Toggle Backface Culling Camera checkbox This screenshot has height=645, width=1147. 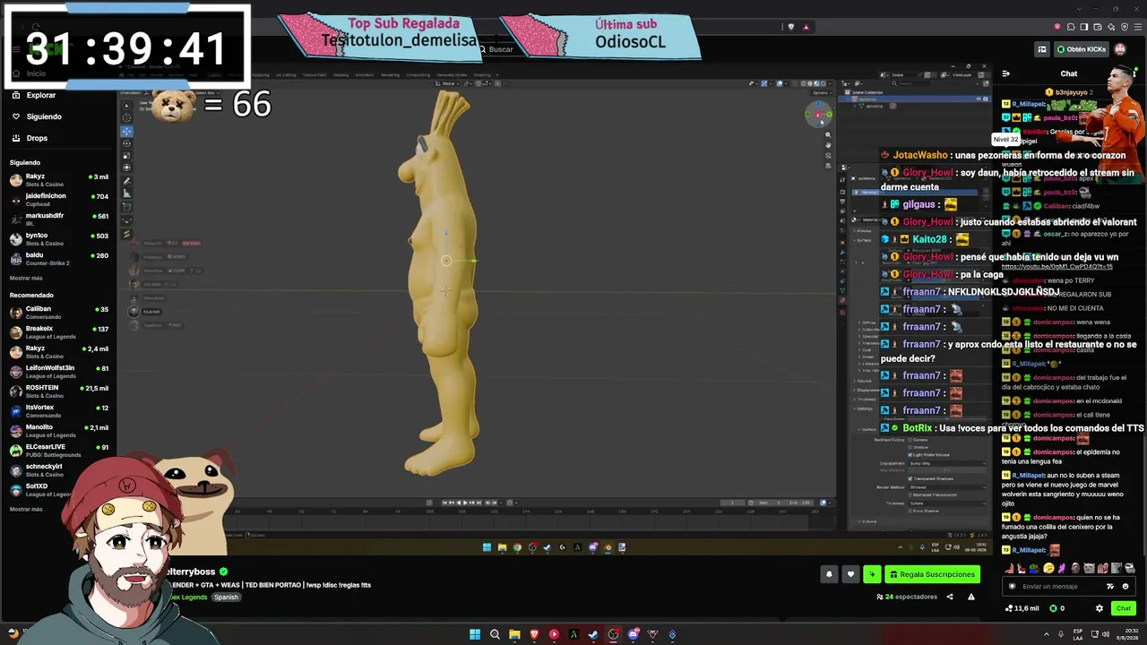click(x=910, y=440)
